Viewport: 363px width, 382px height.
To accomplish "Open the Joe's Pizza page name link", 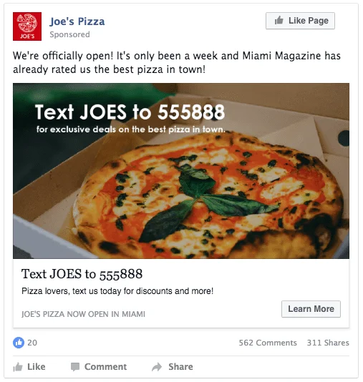I will click(x=77, y=21).
